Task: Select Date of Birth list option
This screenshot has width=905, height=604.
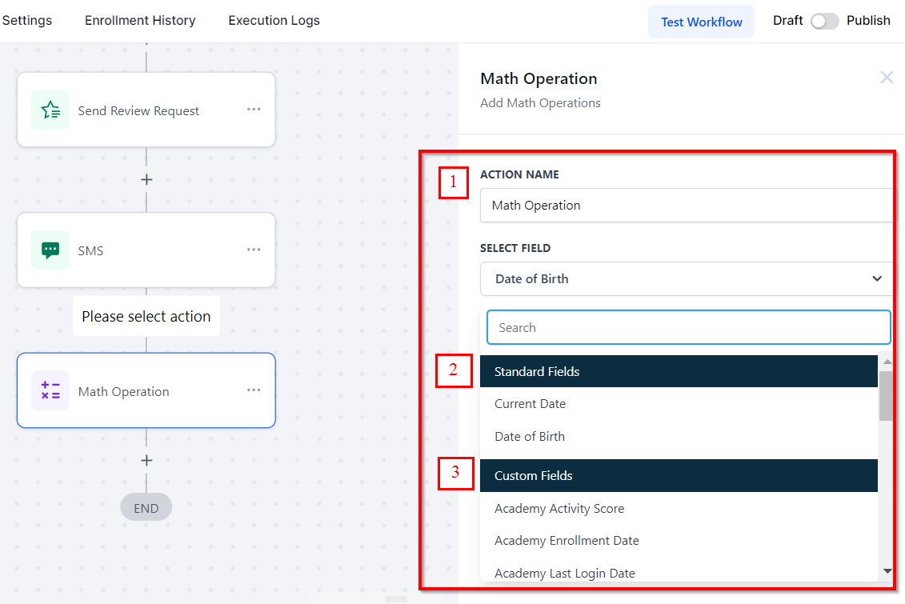Action: pos(679,437)
